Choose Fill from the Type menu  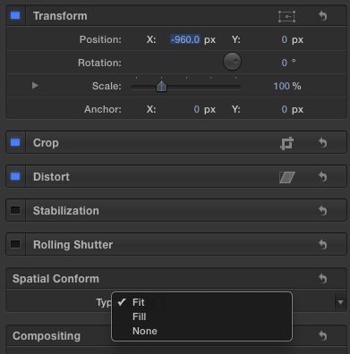click(x=140, y=316)
